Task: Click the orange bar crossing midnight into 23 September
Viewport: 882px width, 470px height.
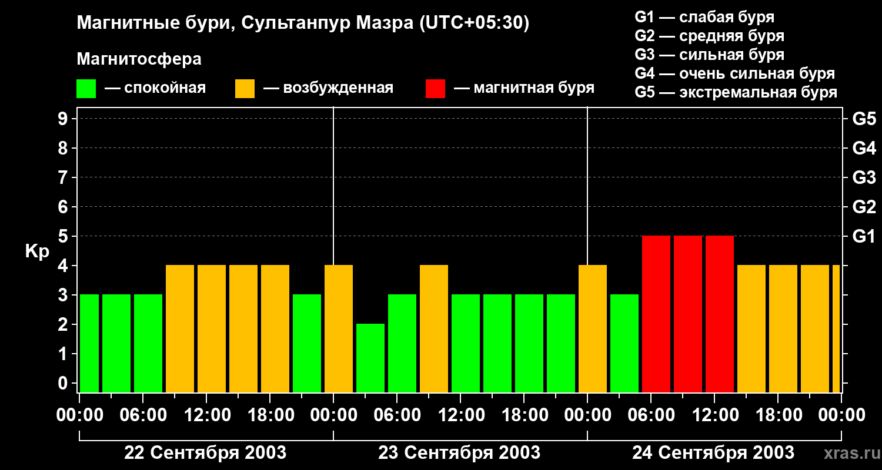Action: [x=339, y=328]
